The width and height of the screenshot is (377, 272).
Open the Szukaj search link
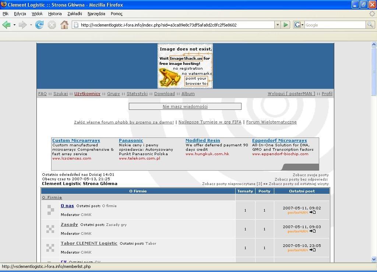(61, 94)
